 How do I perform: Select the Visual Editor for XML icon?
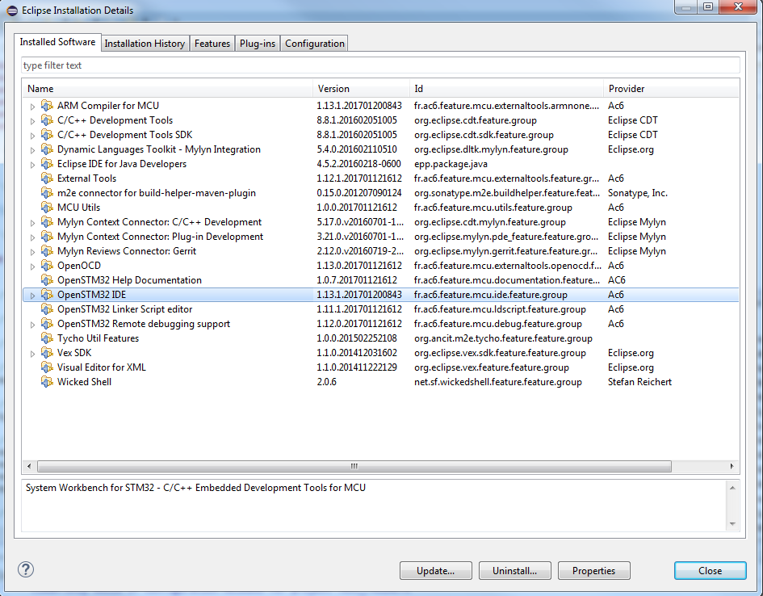point(47,367)
